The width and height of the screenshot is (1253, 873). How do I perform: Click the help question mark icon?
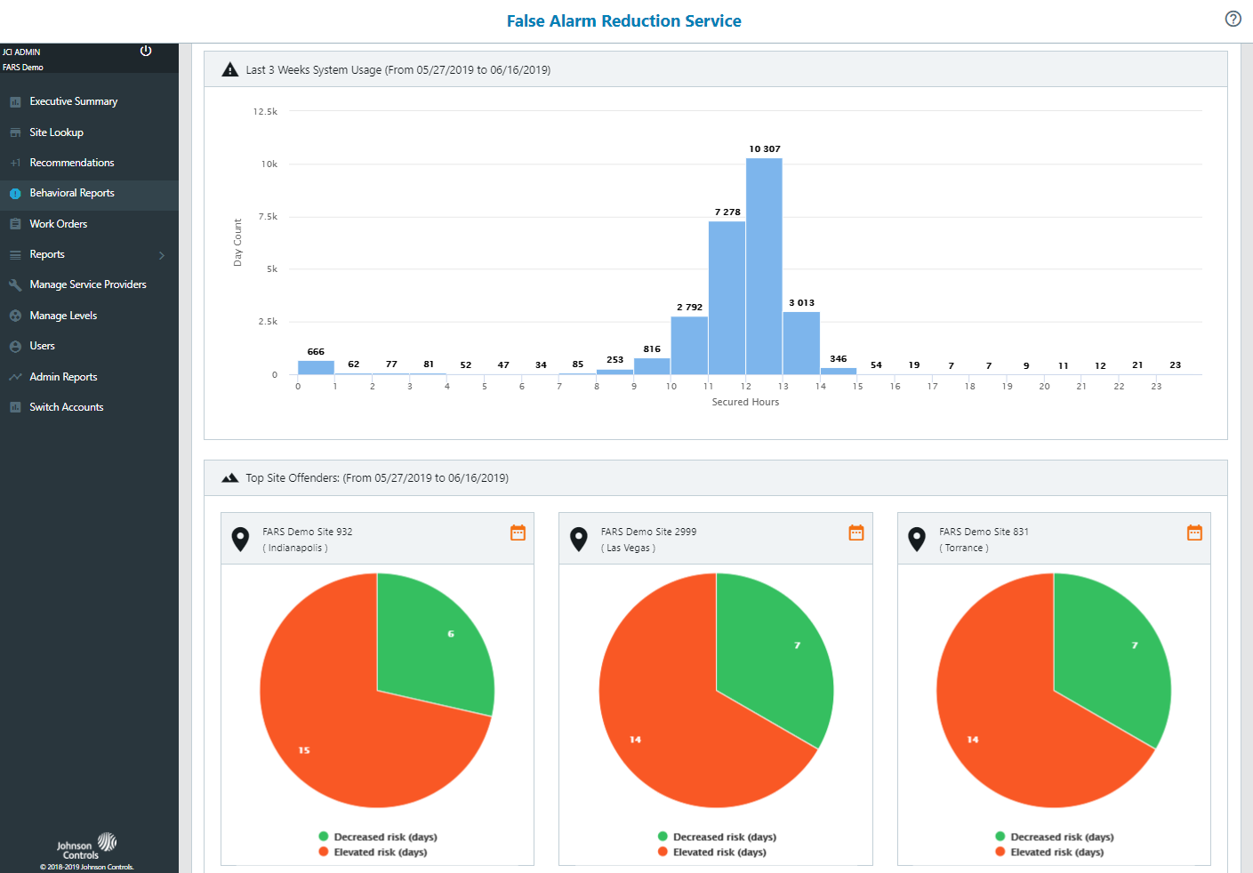[1233, 19]
